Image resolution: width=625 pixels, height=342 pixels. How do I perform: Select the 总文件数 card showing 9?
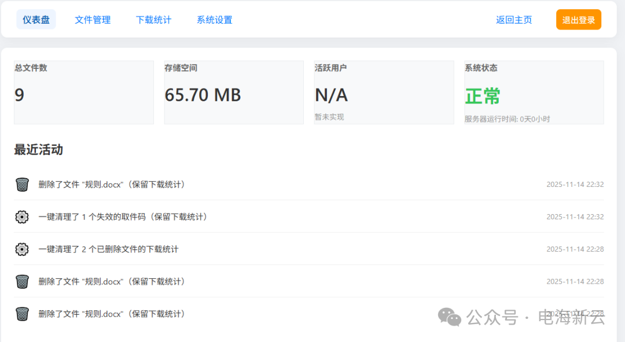coord(83,93)
